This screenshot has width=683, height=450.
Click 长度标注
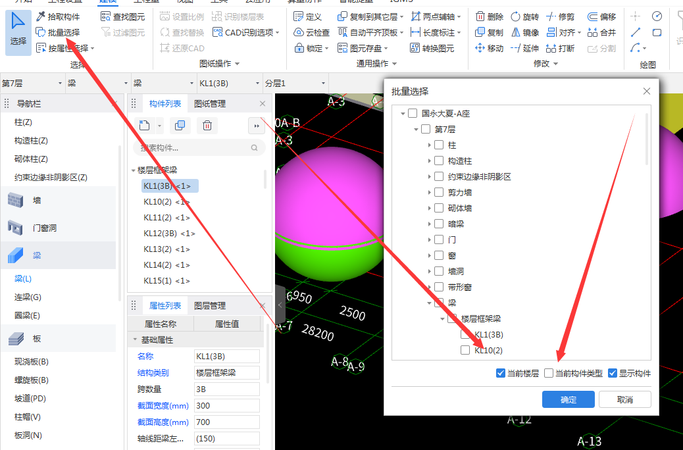[x=436, y=32]
